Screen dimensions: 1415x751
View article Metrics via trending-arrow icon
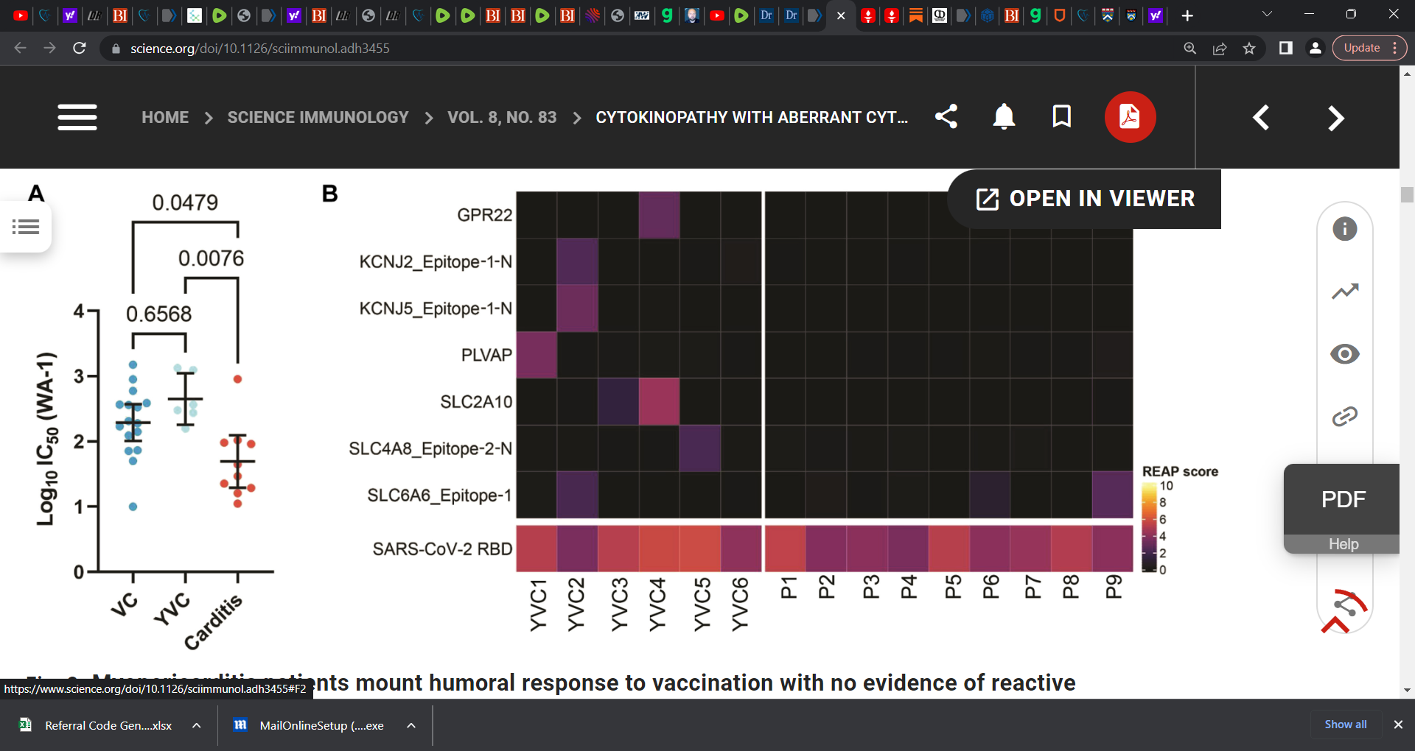pyautogui.click(x=1345, y=291)
